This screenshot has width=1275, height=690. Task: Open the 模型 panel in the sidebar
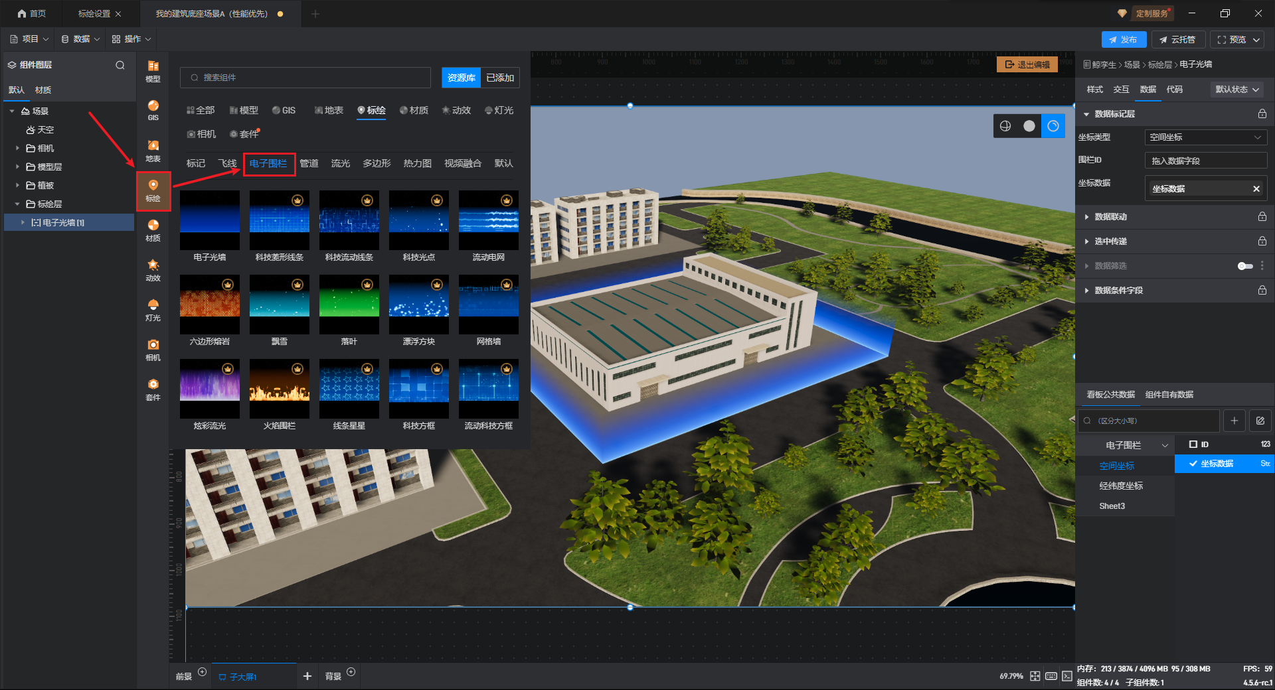(x=153, y=70)
